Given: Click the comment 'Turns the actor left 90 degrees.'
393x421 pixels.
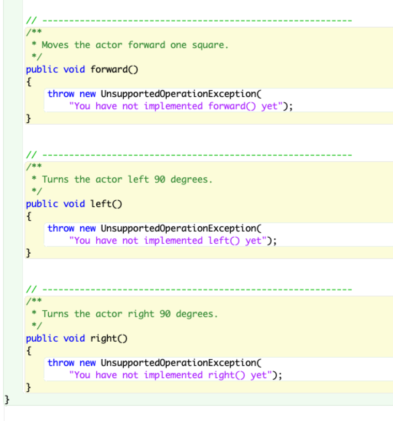Looking at the screenshot, I should 127,179.
